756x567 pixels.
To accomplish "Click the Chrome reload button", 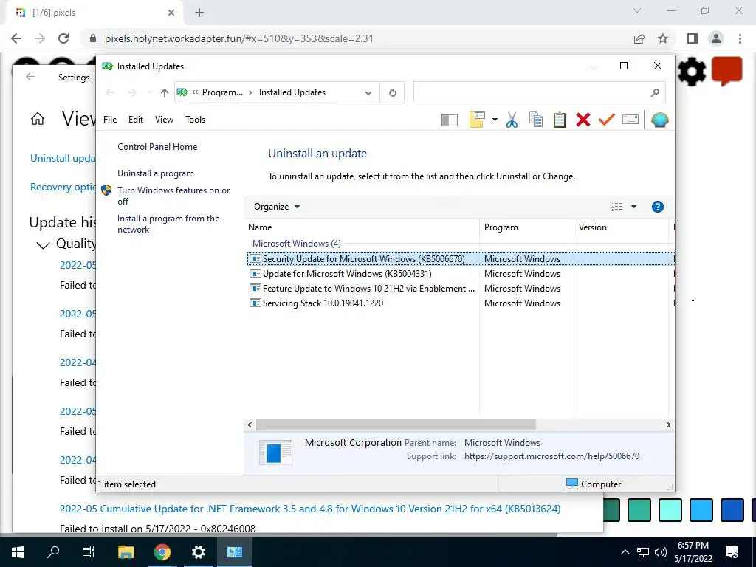I will click(x=63, y=38).
